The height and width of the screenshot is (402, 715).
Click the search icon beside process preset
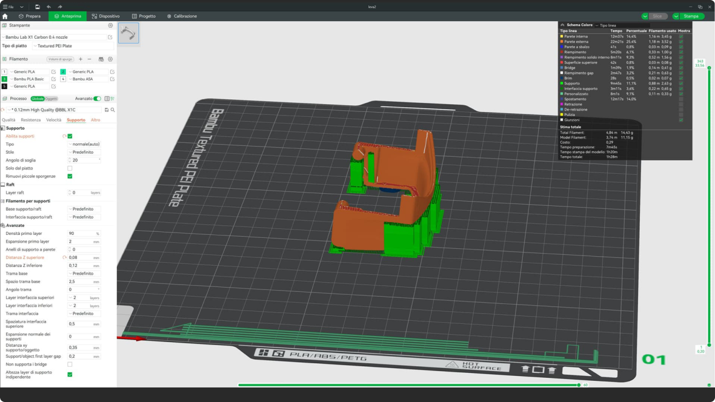point(113,110)
